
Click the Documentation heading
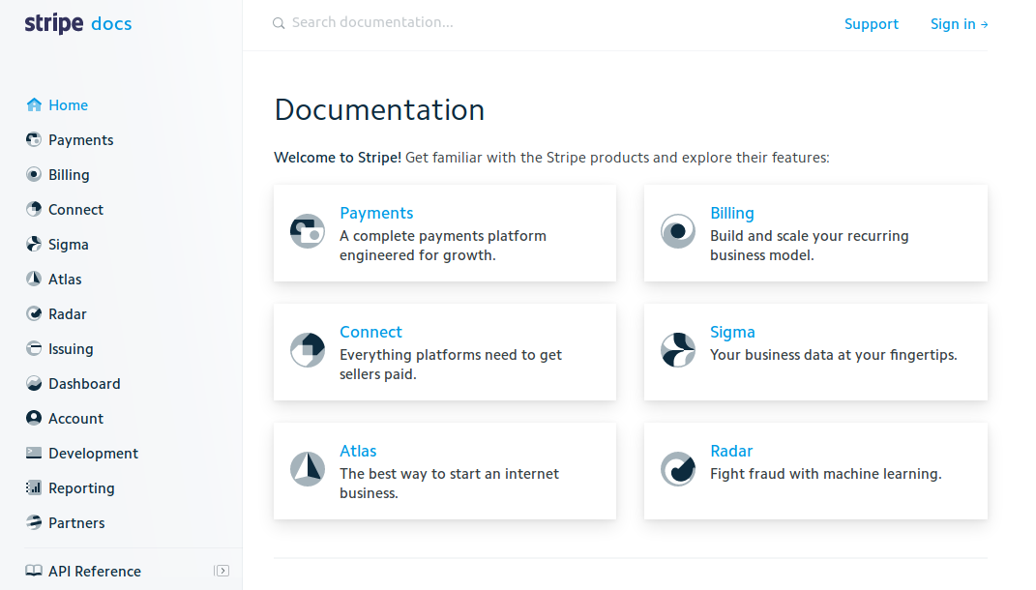pyautogui.click(x=379, y=109)
